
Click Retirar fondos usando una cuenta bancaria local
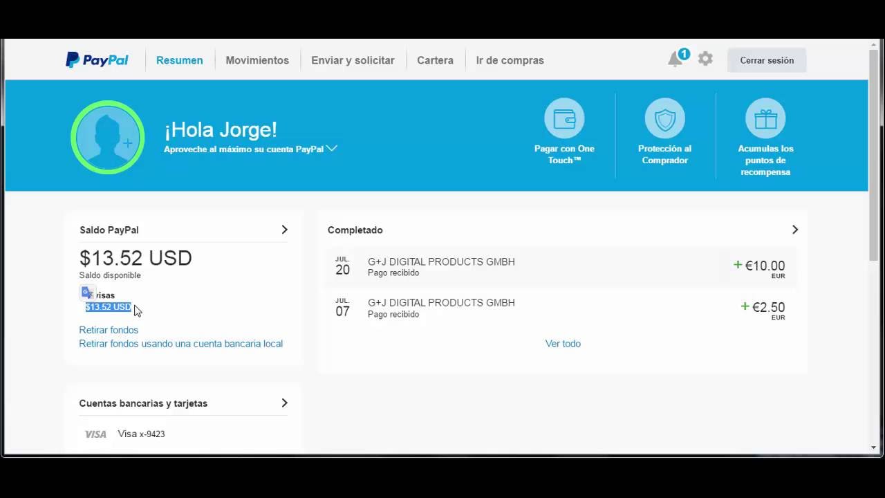[180, 344]
